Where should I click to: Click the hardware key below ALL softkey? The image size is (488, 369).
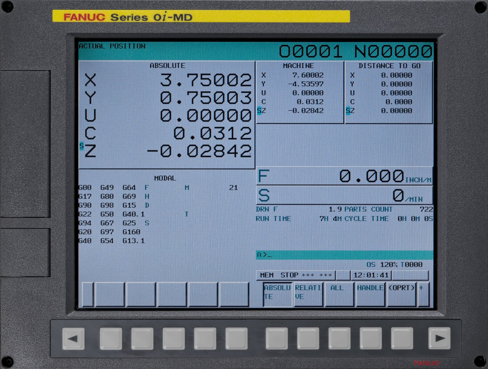(339, 338)
